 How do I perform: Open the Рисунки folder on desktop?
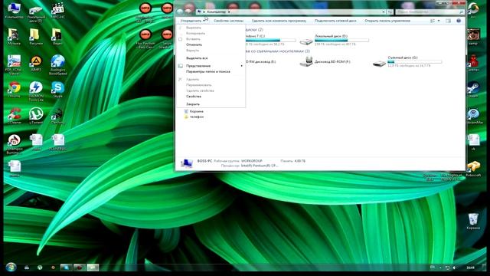click(x=36, y=37)
